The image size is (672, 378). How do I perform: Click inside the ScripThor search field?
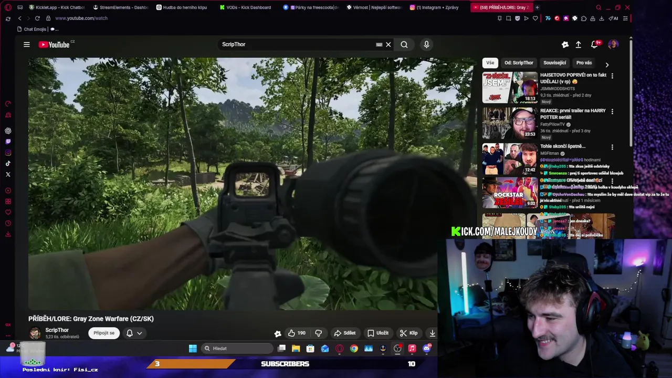click(x=297, y=45)
